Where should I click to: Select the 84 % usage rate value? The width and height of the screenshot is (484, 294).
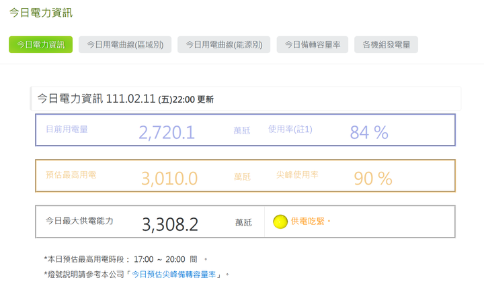[x=369, y=133]
